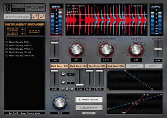This screenshot has height=118, width=167.
Task: Solo the slot with the S button
Action: point(62,89)
